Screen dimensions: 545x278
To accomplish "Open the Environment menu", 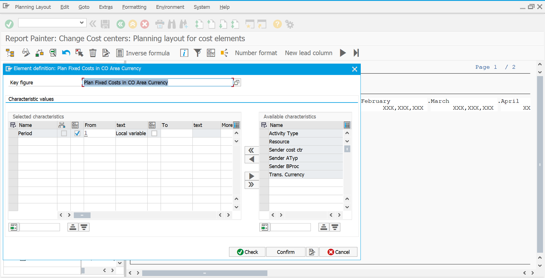I will pos(170,7).
